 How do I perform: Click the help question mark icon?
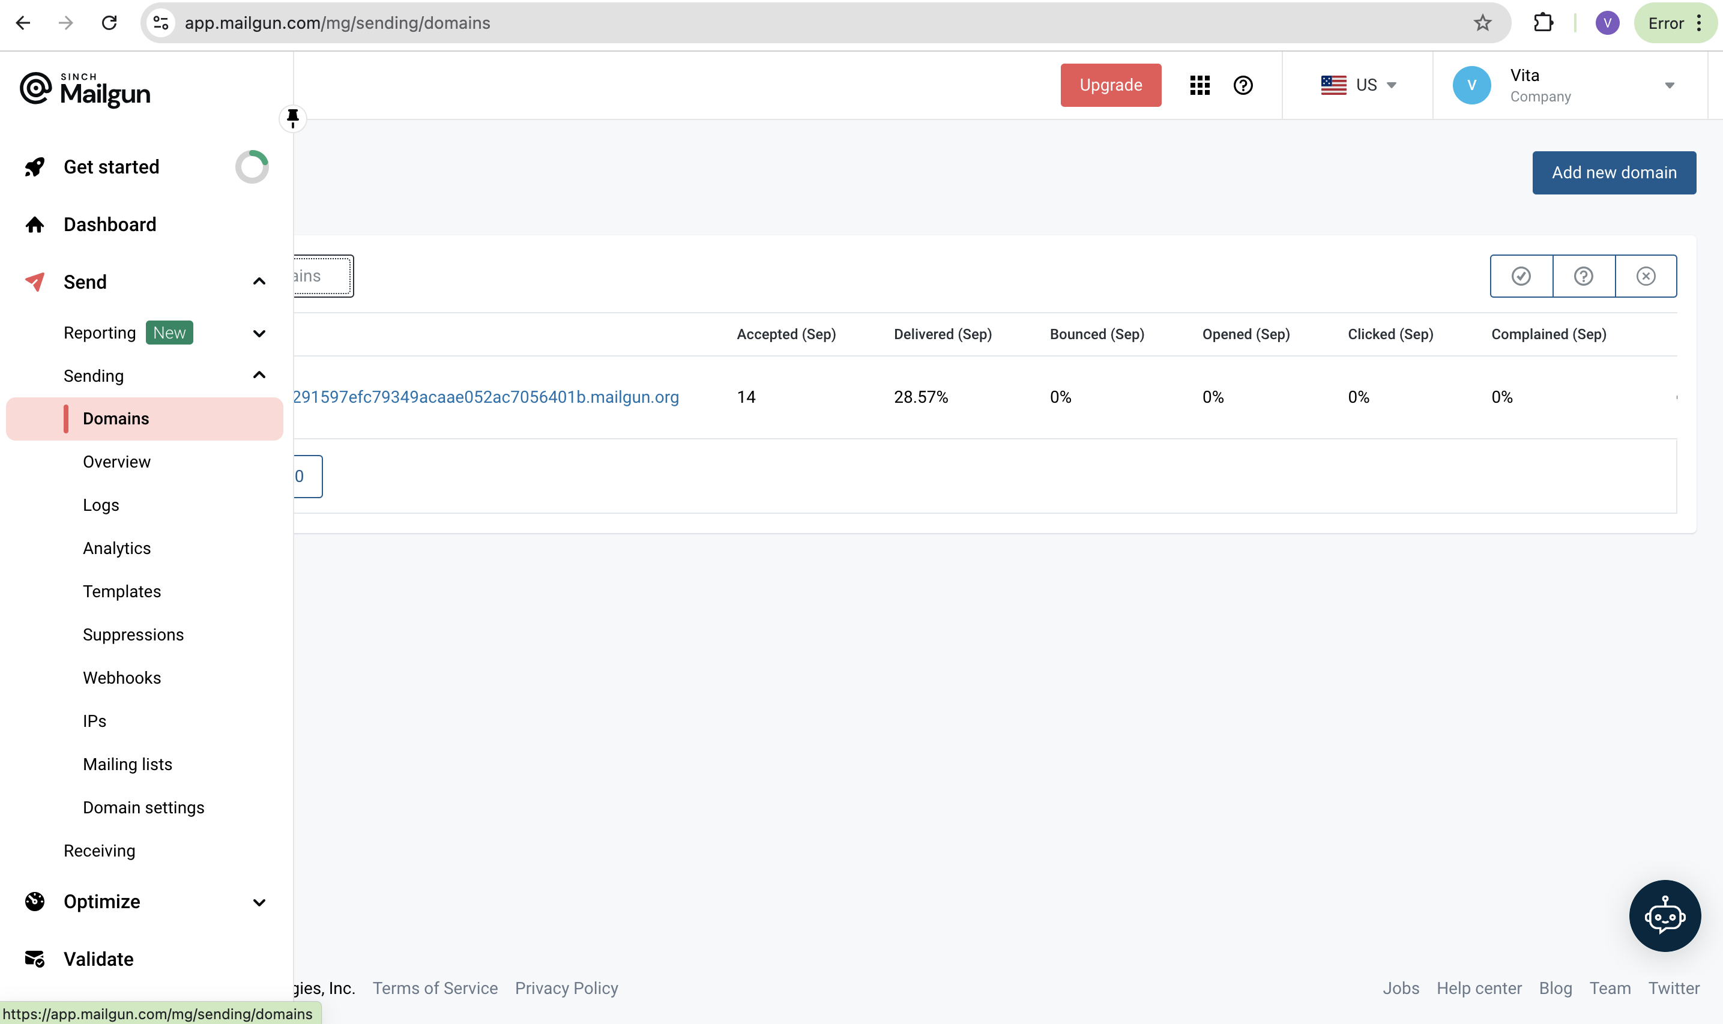1243,85
